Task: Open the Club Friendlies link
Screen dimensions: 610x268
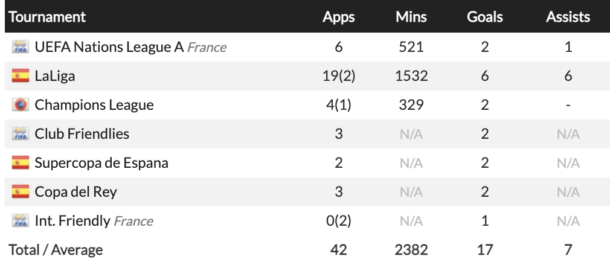Action: click(82, 134)
